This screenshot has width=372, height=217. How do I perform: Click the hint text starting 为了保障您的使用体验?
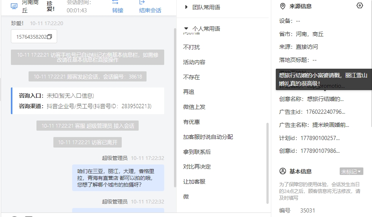319,191
